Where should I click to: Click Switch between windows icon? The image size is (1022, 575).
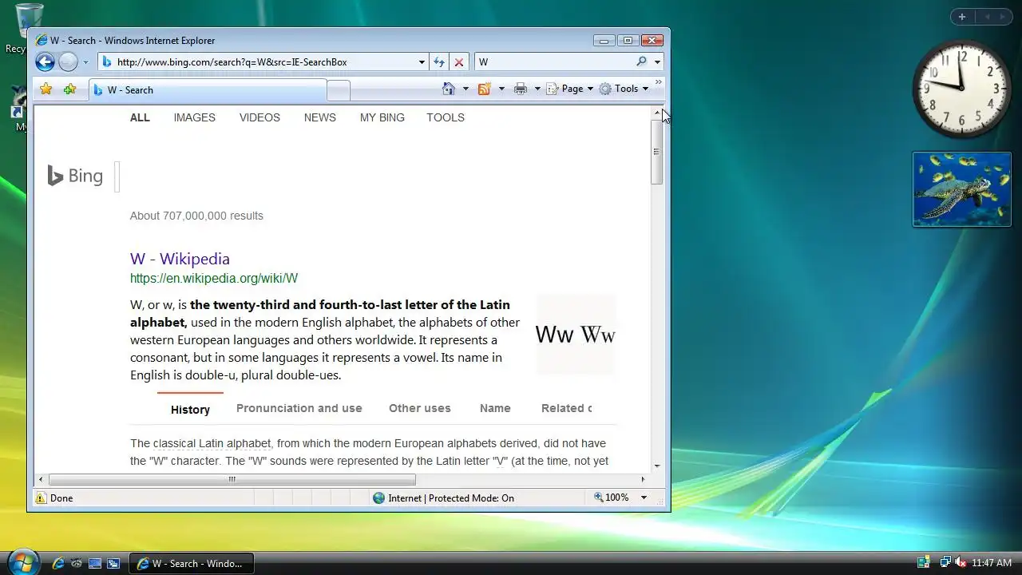113,563
